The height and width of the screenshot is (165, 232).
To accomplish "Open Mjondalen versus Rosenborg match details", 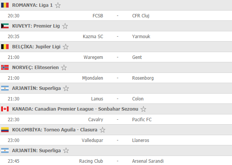I will click(116, 78).
